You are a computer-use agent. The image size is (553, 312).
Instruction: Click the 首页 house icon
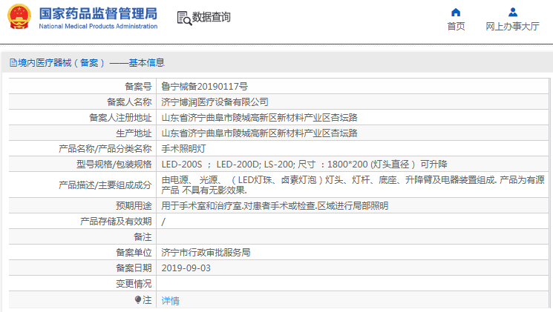[456, 12]
